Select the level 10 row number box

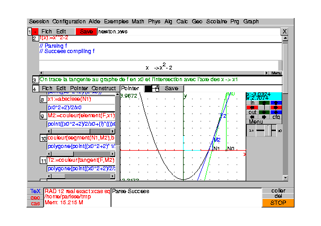point(43,138)
